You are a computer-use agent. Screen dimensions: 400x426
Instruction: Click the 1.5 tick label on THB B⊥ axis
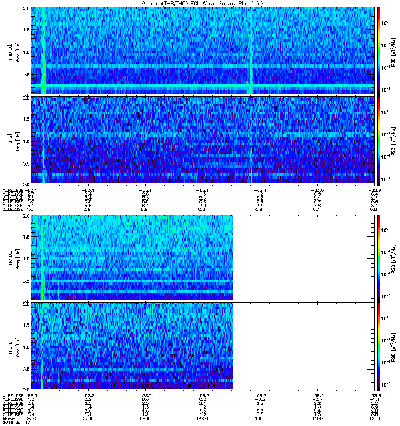[x=26, y=30]
